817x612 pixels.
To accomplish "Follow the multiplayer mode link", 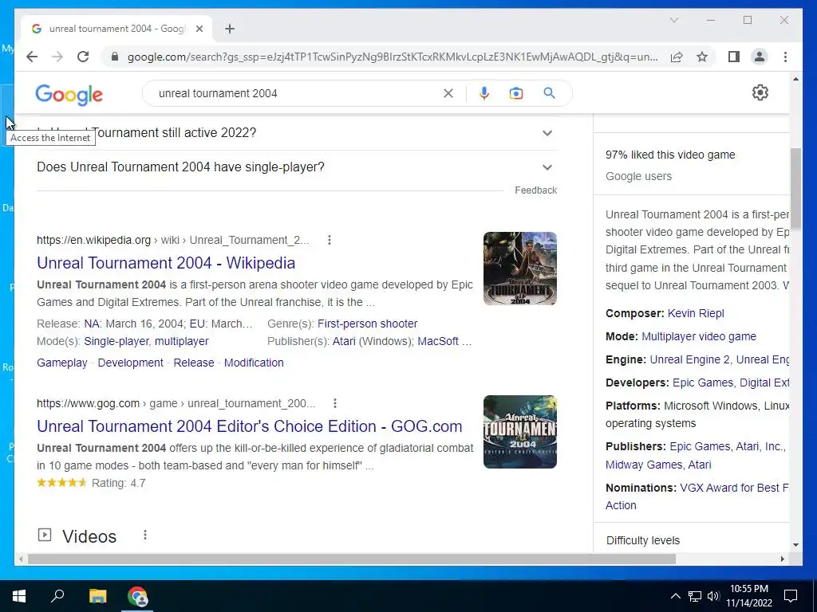I will [x=181, y=341].
